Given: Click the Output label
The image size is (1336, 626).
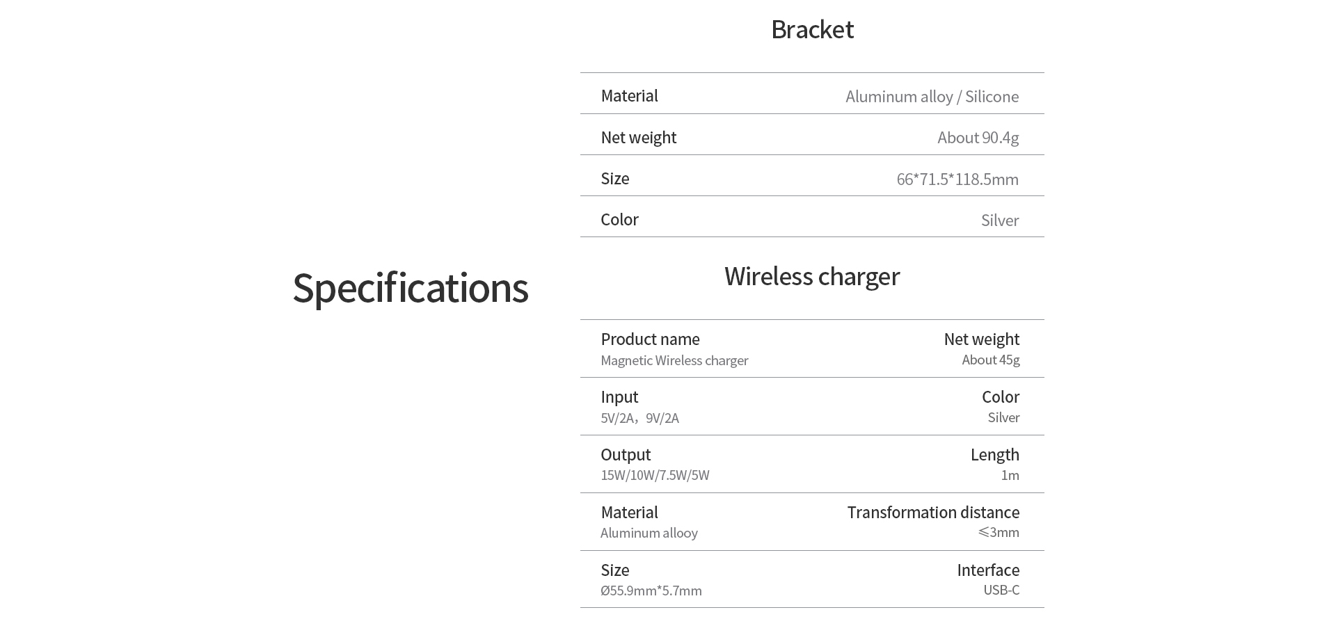Looking at the screenshot, I should (x=626, y=455).
